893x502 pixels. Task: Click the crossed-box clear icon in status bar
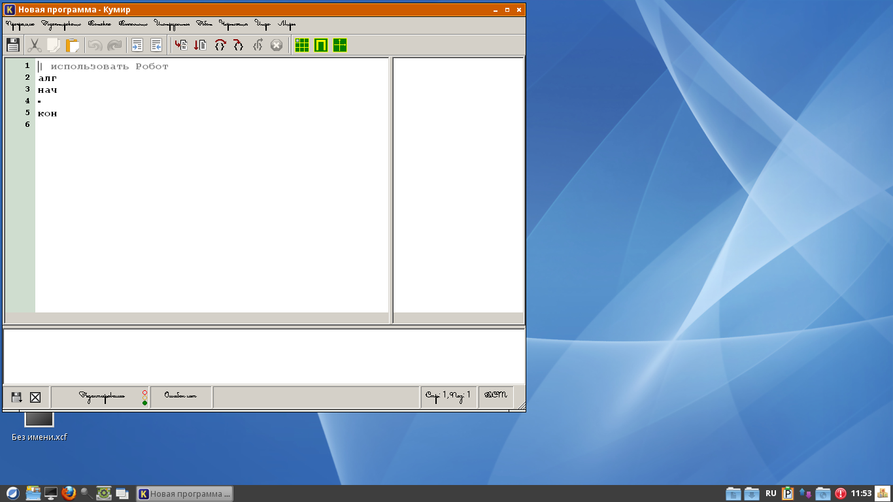[x=35, y=397]
